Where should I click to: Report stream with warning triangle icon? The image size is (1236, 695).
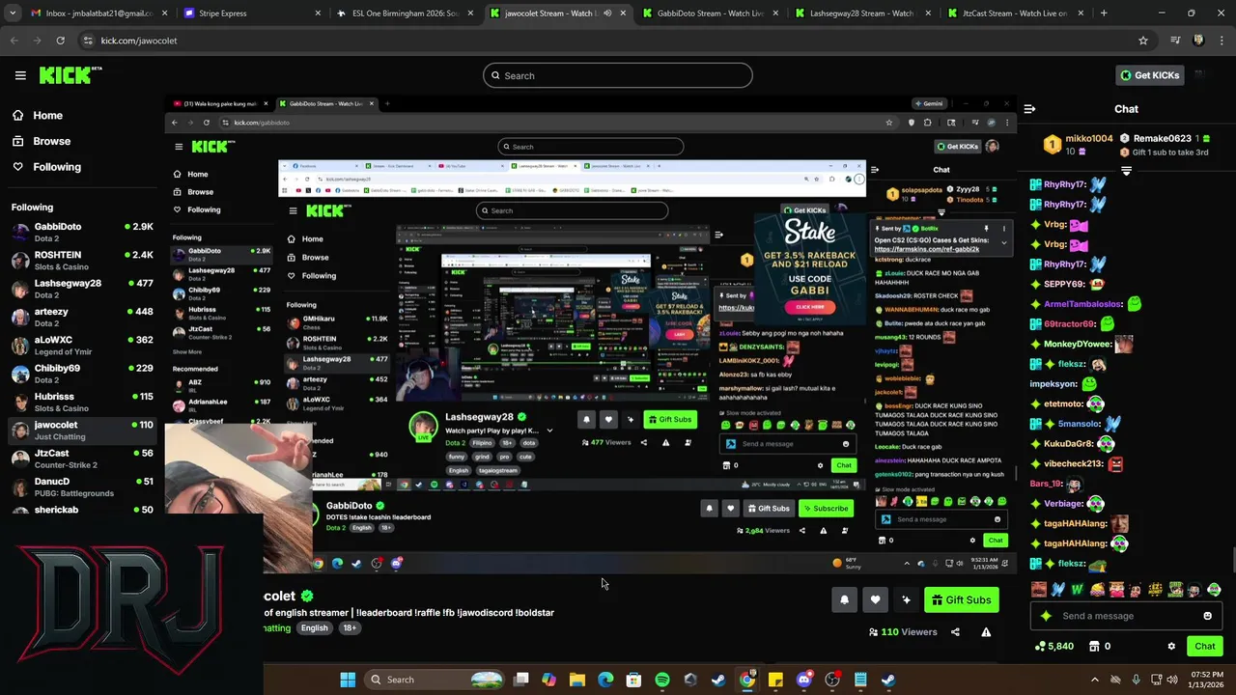click(986, 632)
